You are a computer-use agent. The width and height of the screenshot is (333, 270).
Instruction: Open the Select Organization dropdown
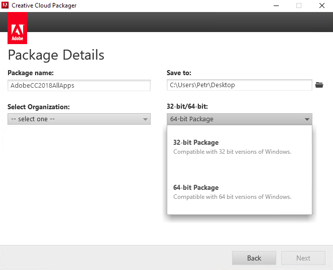[79, 119]
